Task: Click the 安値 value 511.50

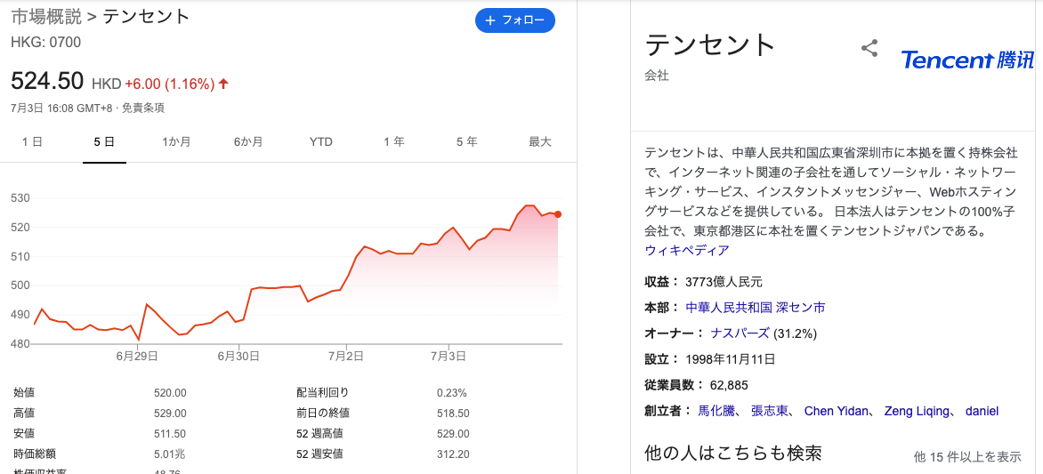Action: point(170,434)
